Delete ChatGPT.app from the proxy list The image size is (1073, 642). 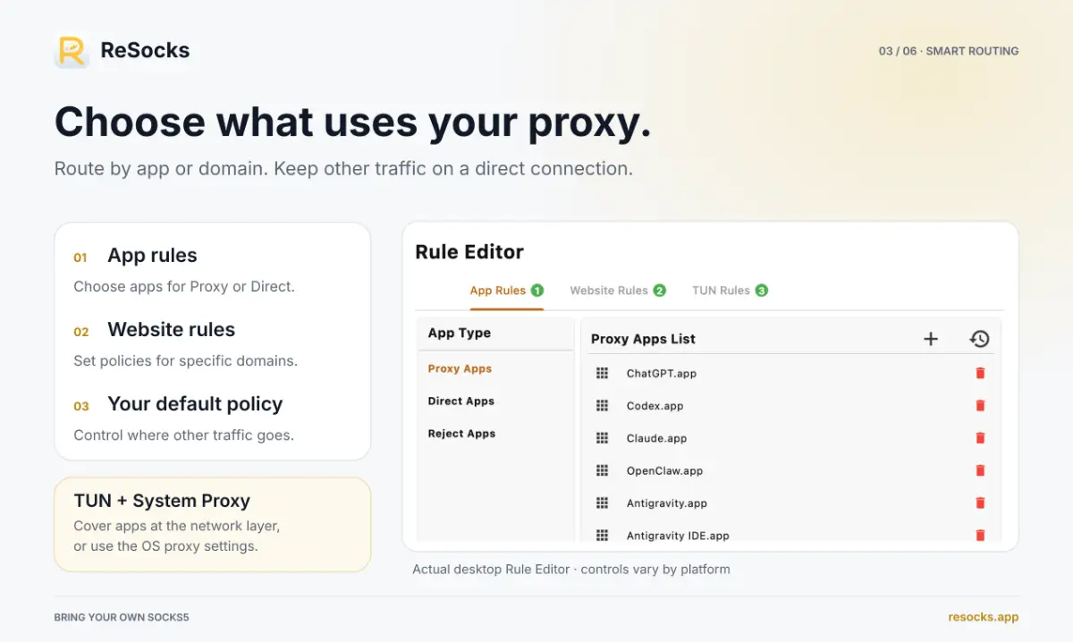click(980, 373)
